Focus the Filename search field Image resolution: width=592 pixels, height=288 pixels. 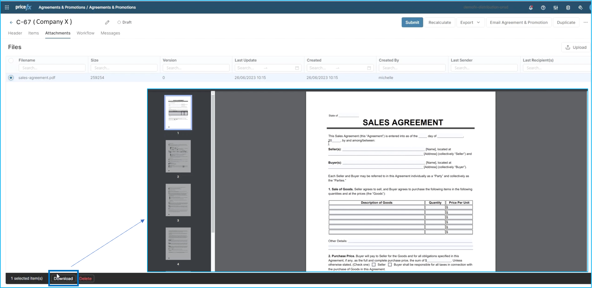pyautogui.click(x=52, y=68)
